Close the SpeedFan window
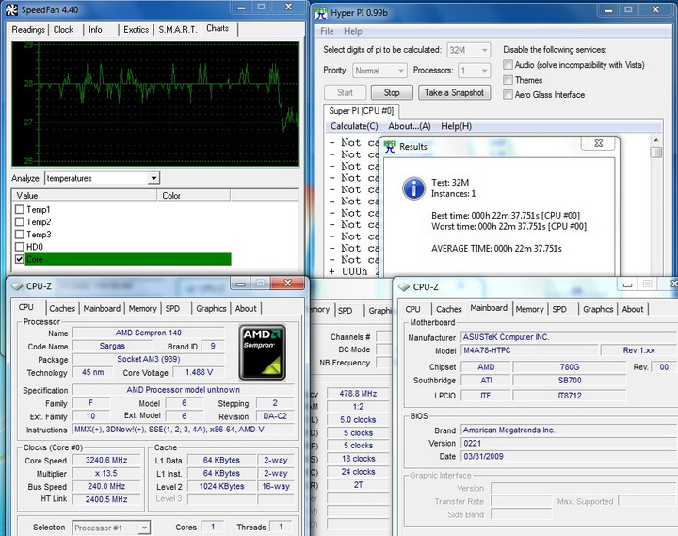Image resolution: width=678 pixels, height=536 pixels. [x=289, y=7]
